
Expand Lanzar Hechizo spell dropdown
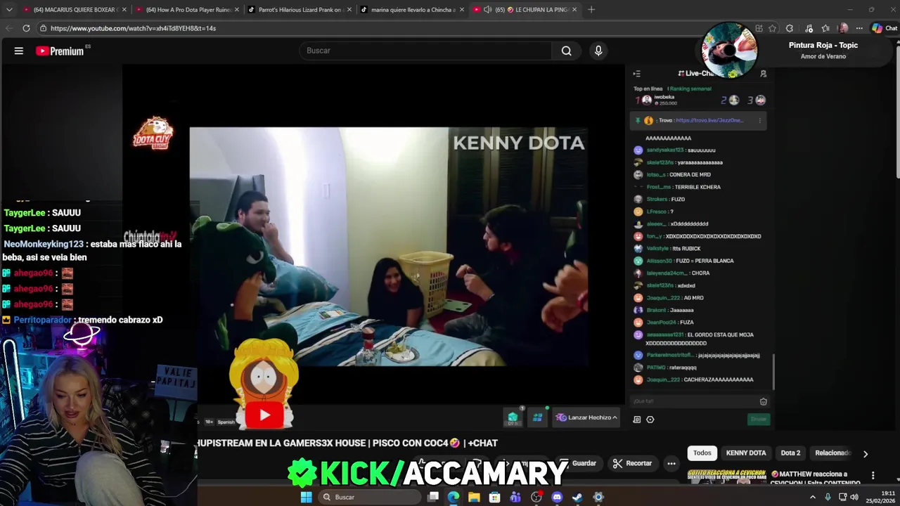[x=586, y=417]
